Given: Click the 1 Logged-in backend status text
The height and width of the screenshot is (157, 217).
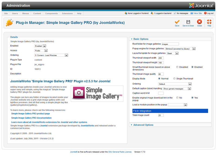Looking at the screenshot, I should [x=162, y=13].
